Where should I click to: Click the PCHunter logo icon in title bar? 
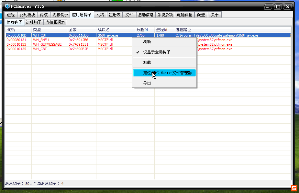click(x=7, y=6)
